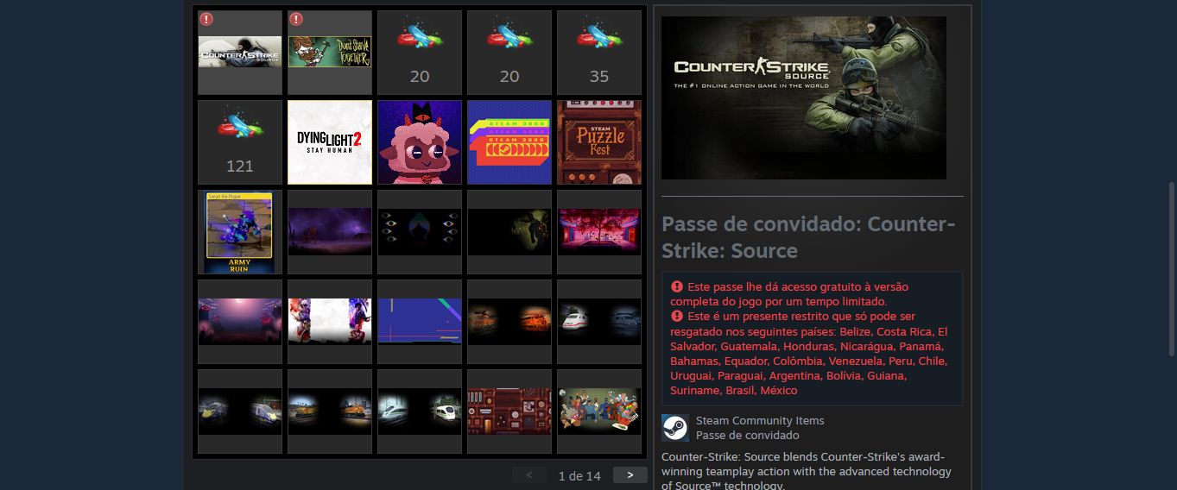1177x490 pixels.
Task: Select the 121 gems sack item
Action: [x=240, y=142]
